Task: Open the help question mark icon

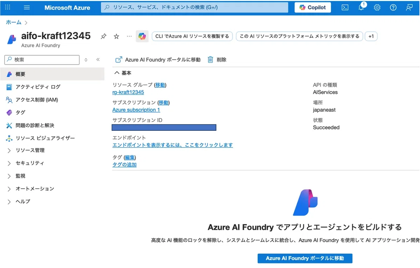Action: [x=393, y=7]
